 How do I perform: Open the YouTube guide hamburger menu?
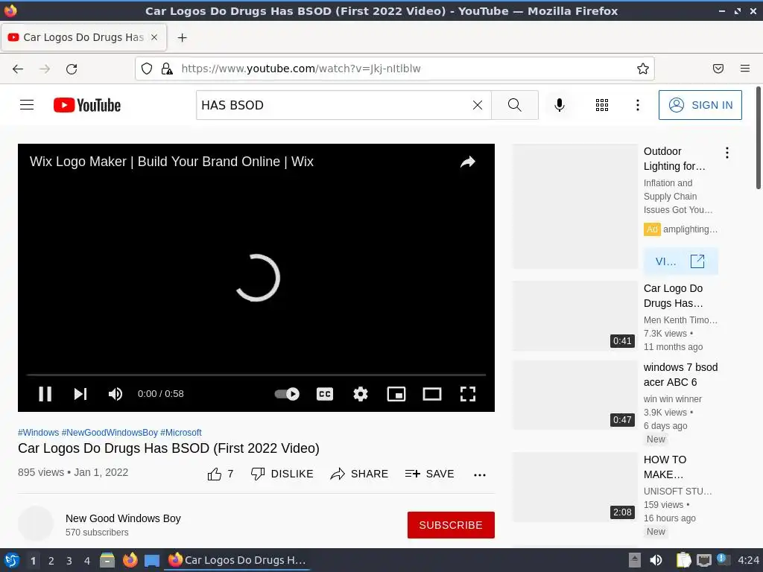tap(27, 105)
